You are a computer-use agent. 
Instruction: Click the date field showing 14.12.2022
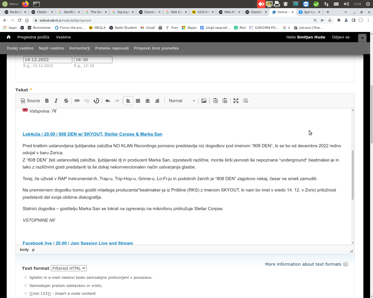point(47,60)
